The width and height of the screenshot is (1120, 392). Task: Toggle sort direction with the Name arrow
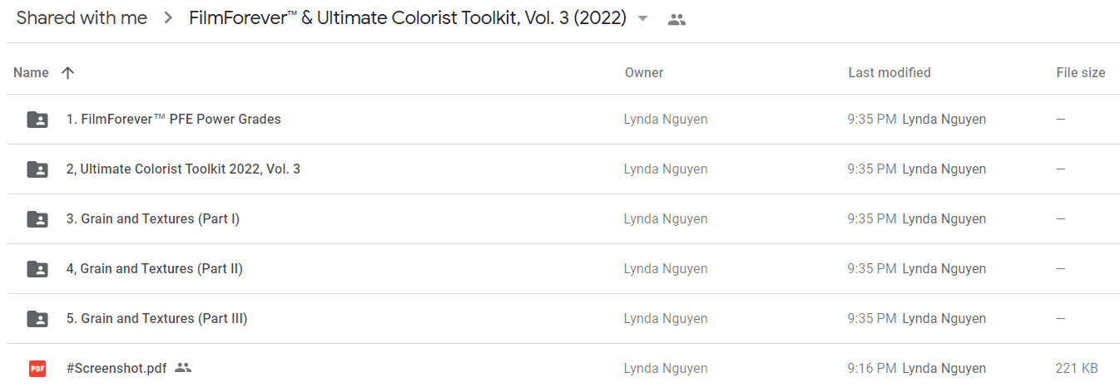[68, 73]
